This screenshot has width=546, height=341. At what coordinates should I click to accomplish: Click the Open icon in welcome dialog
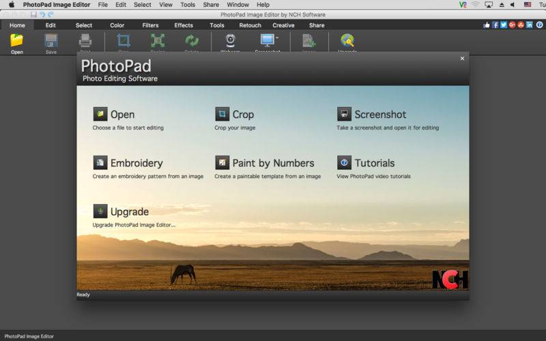pyautogui.click(x=100, y=114)
